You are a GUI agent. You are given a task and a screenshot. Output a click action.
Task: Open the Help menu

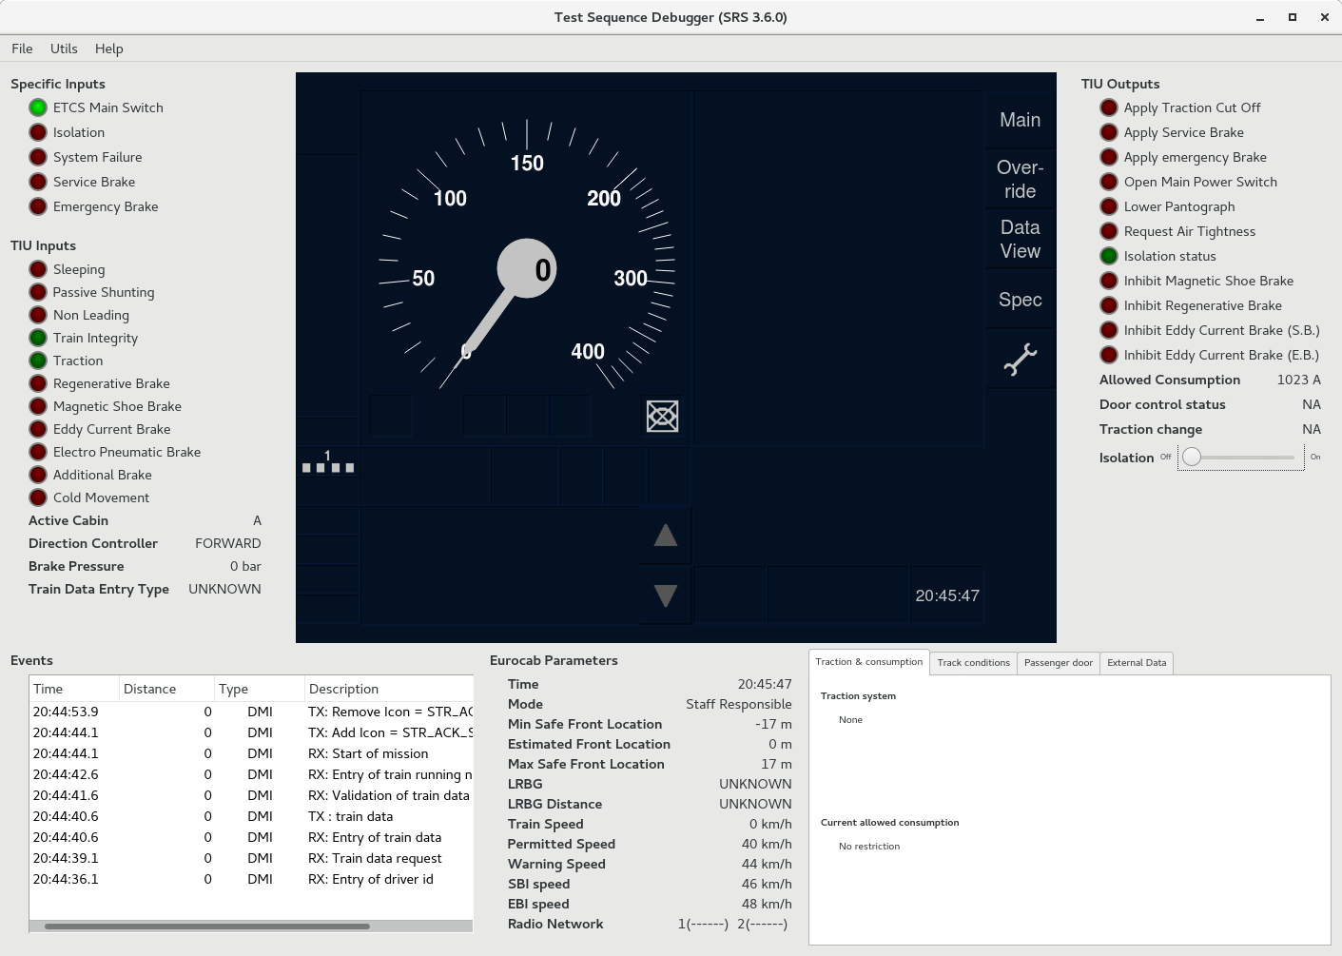108,49
